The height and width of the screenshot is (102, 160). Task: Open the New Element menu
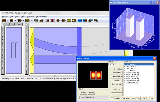41,16
